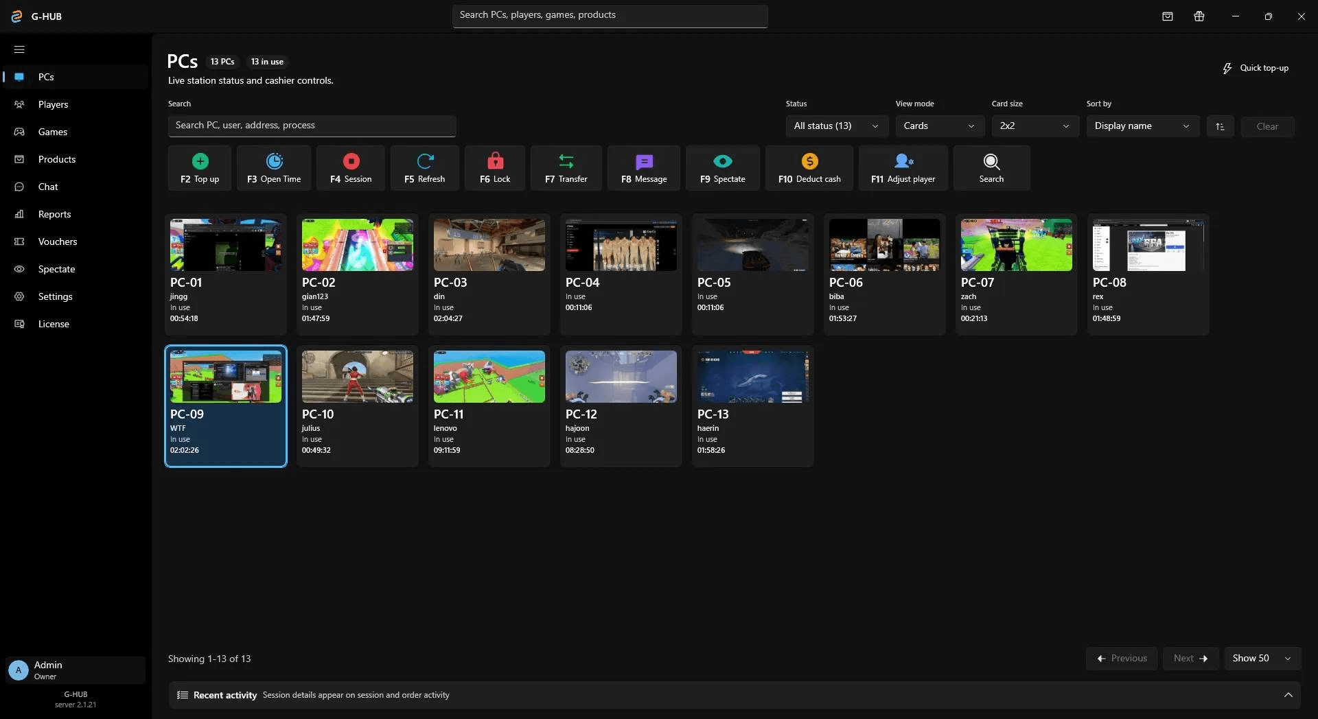Open F11 Adjust player

pos(903,168)
